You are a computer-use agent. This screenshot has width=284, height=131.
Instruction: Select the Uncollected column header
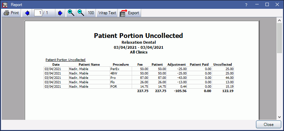coord(223,64)
